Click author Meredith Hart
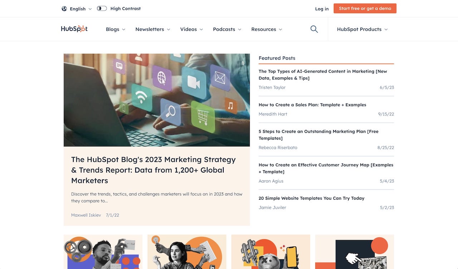This screenshot has width=458, height=269. [x=273, y=114]
